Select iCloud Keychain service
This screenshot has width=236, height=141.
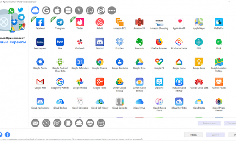(x=179, y=102)
